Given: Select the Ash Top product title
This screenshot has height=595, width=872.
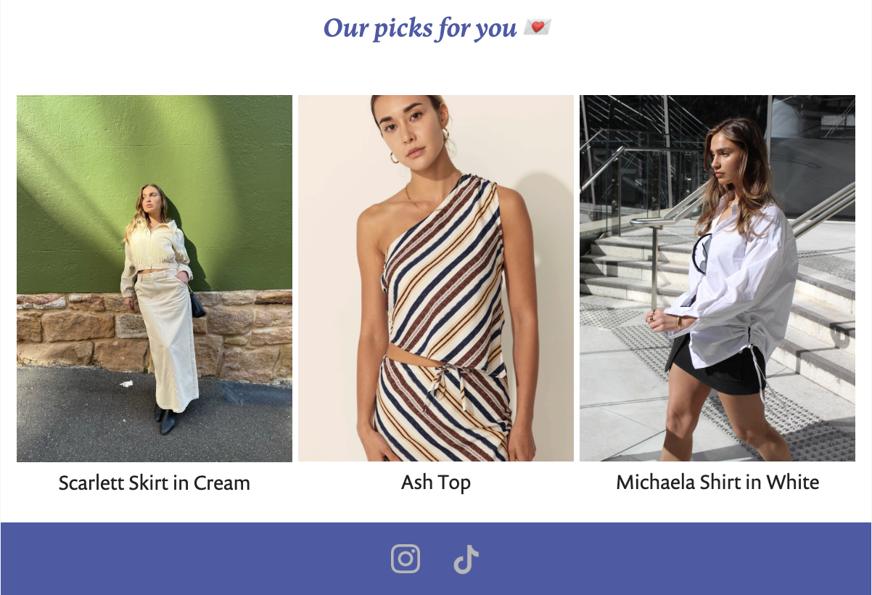Looking at the screenshot, I should [x=436, y=483].
